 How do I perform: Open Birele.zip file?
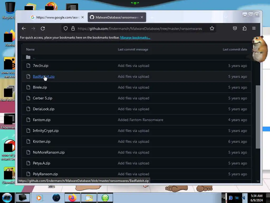(x=40, y=87)
